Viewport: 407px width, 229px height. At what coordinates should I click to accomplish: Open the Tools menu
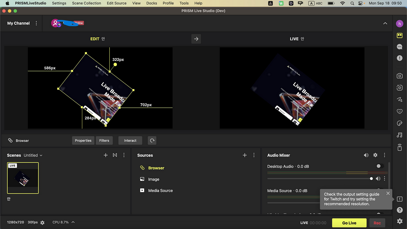click(184, 3)
